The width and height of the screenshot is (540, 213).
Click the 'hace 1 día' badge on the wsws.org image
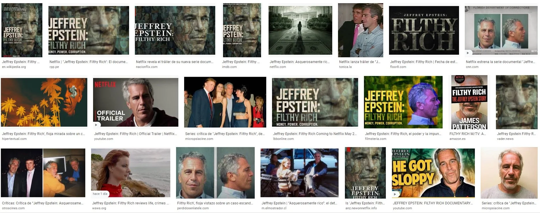[100, 194]
